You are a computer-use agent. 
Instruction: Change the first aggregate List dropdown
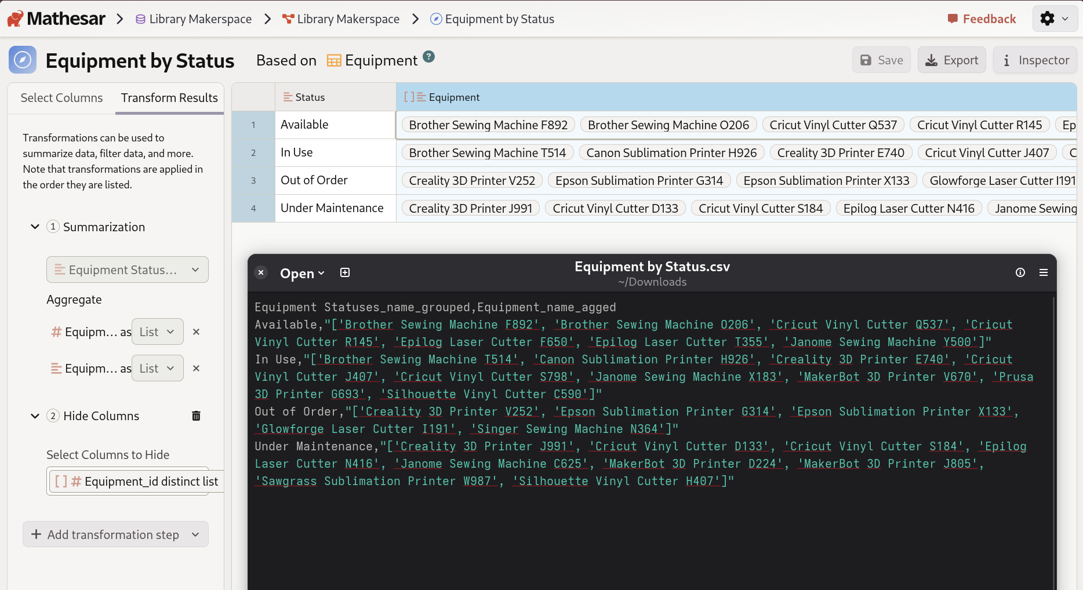(x=157, y=332)
